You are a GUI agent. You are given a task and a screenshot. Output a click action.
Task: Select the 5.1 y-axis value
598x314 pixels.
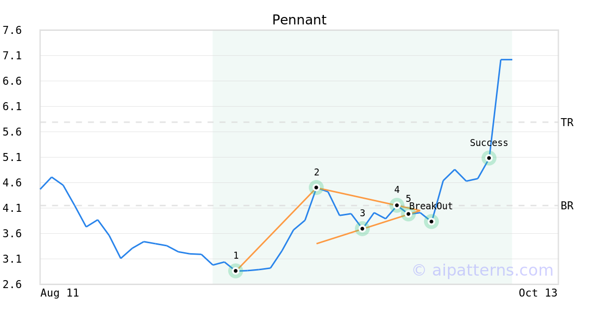tap(12, 157)
